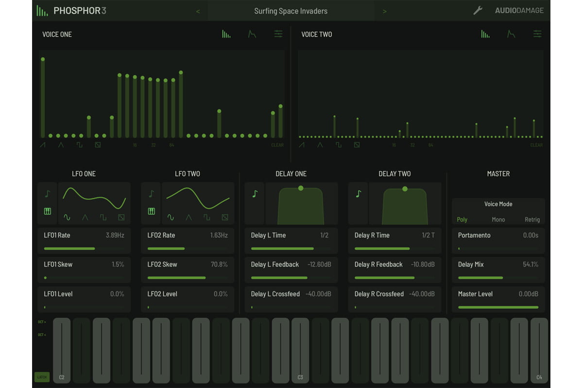Open the wrench settings icon
The width and height of the screenshot is (583, 388).
pos(478,10)
